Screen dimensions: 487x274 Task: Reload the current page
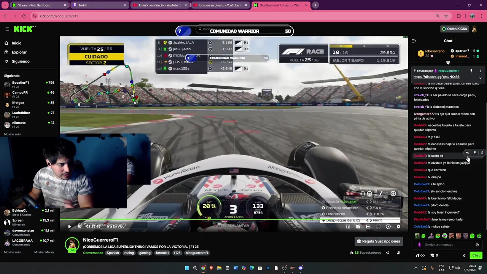click(24, 16)
